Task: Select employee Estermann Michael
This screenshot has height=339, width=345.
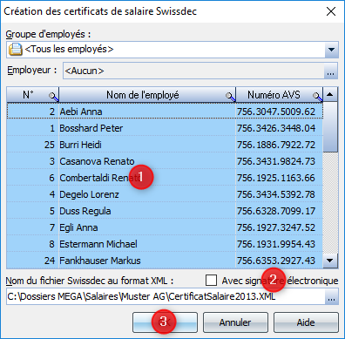Action: point(165,244)
